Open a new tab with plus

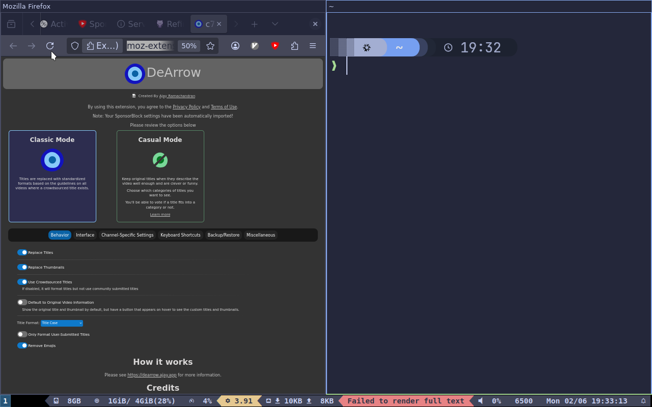pyautogui.click(x=254, y=24)
